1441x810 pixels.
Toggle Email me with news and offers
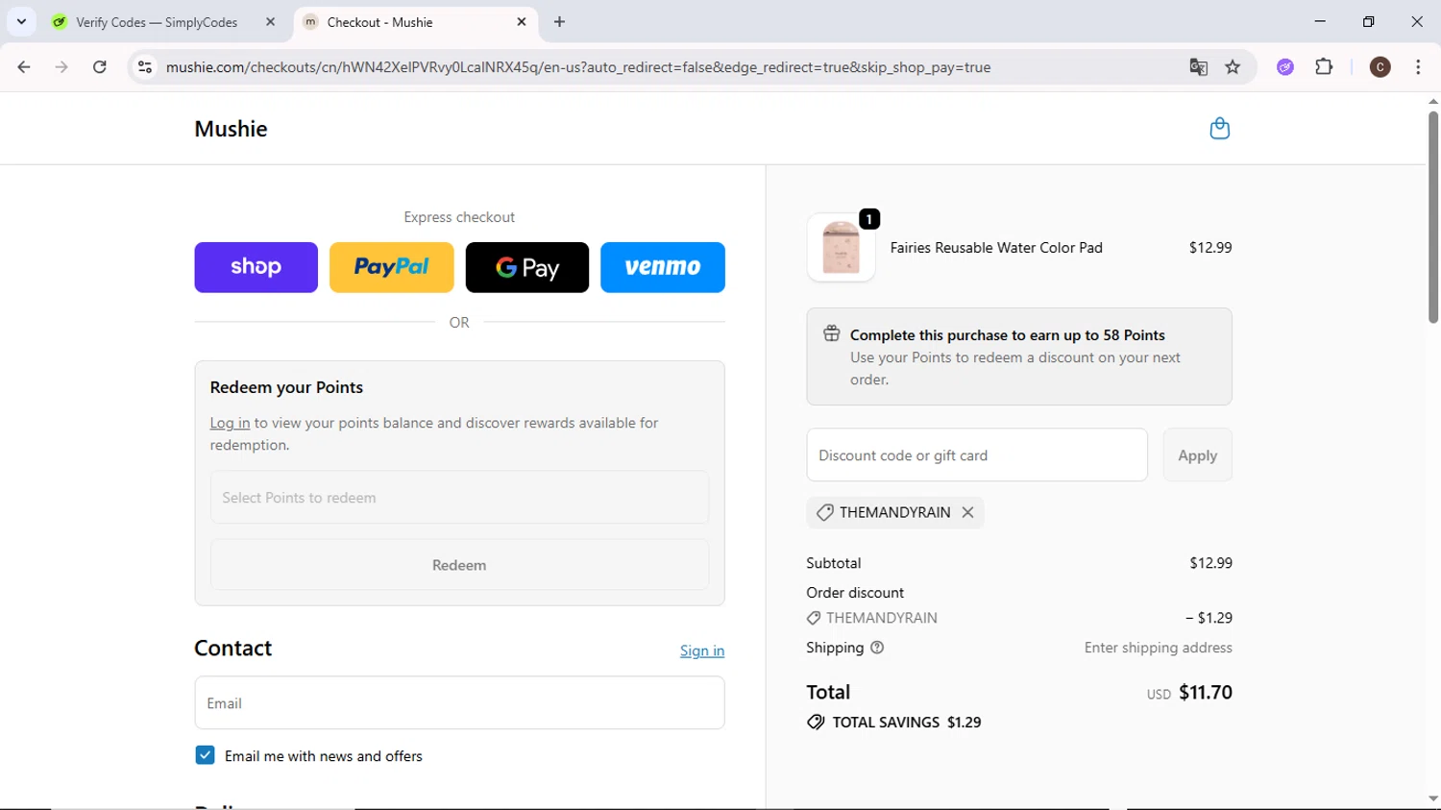tap(205, 755)
